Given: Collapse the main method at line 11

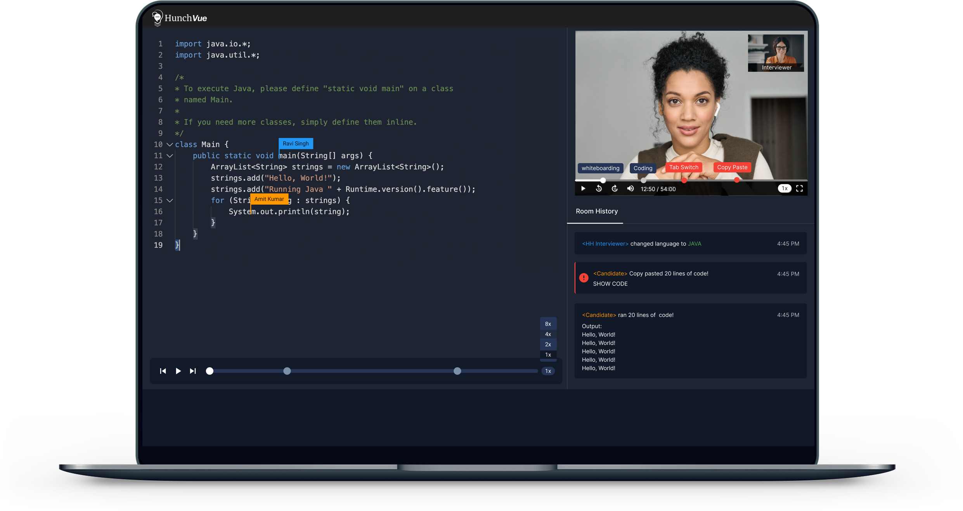Looking at the screenshot, I should click(x=170, y=156).
